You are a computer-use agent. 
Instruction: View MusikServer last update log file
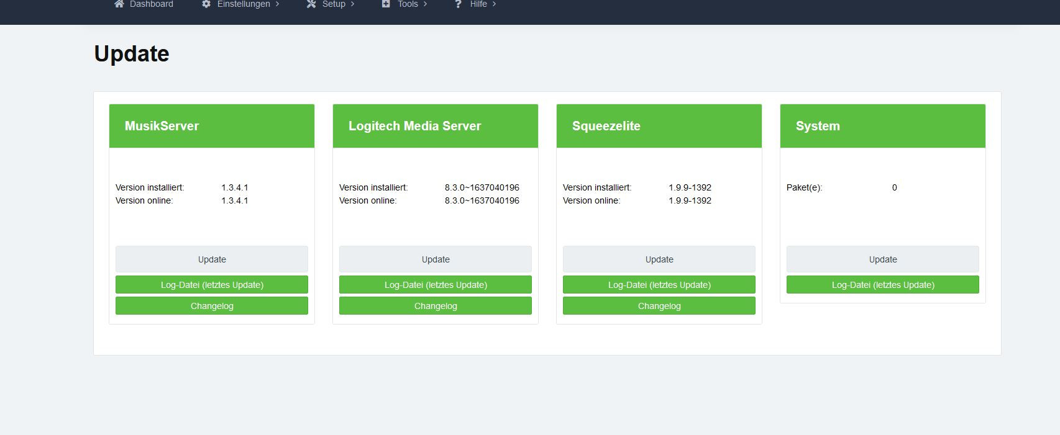coord(212,285)
